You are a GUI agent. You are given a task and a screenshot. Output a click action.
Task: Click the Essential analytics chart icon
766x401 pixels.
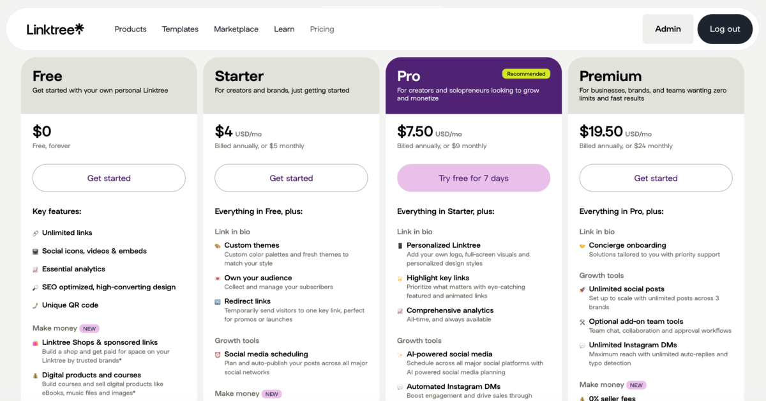[x=36, y=269]
